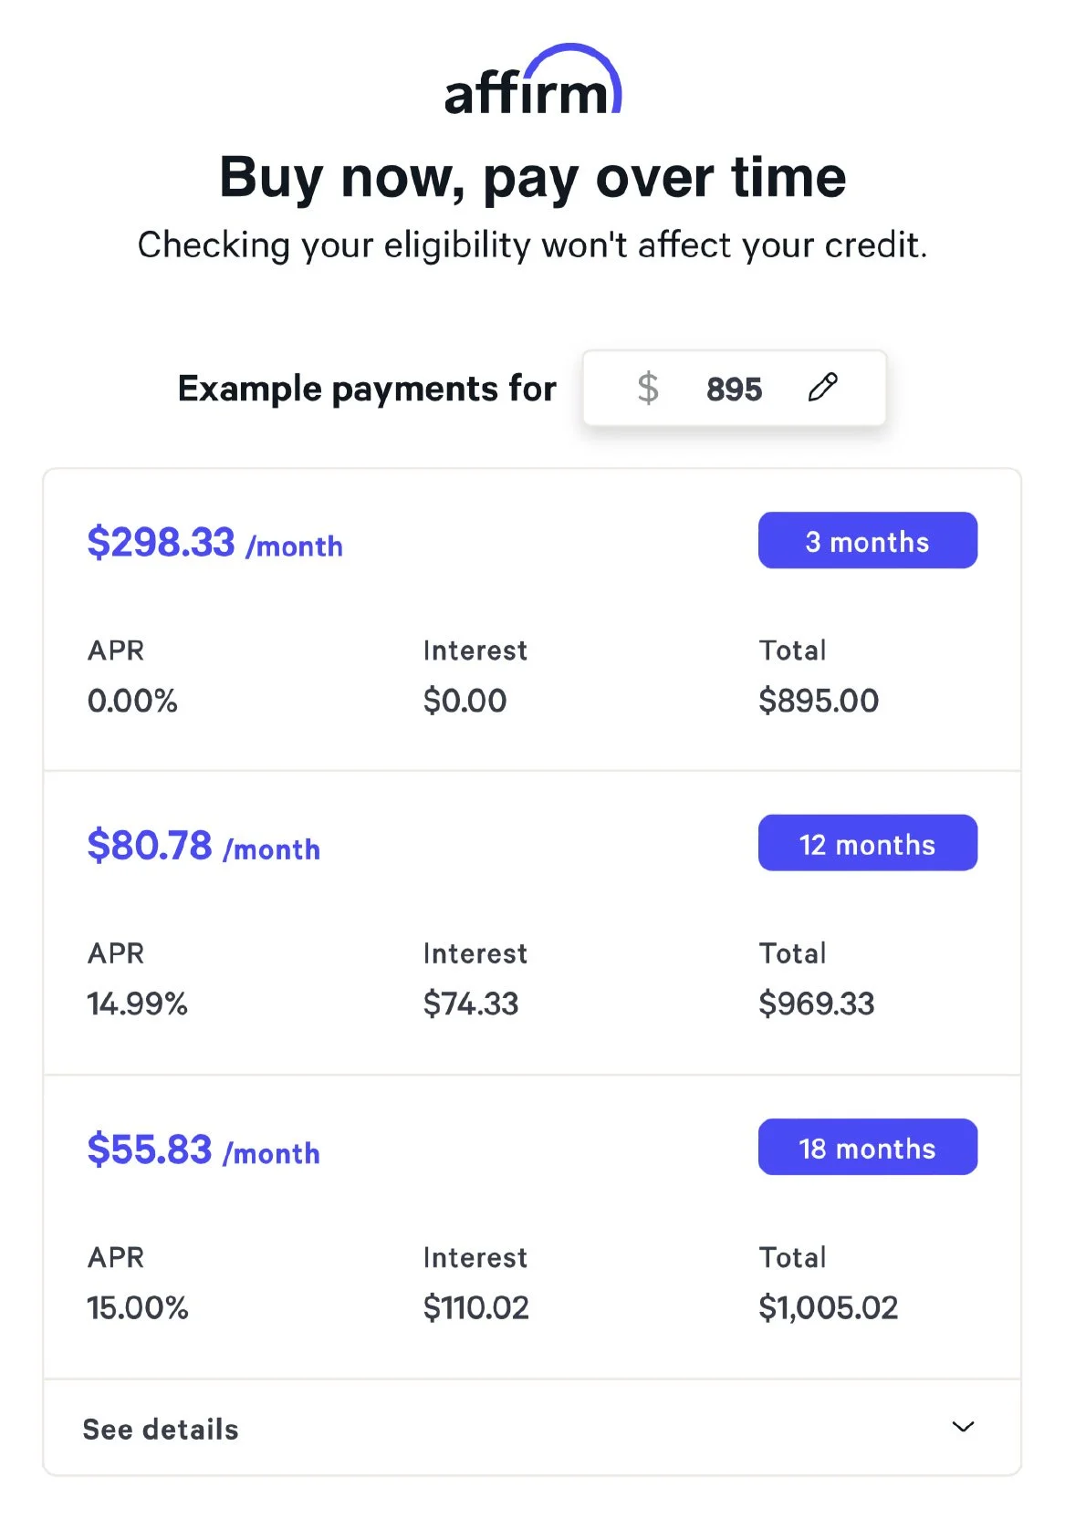Click the $74.33 interest amount
Viewport: 1065px width, 1540px height.
click(470, 1004)
